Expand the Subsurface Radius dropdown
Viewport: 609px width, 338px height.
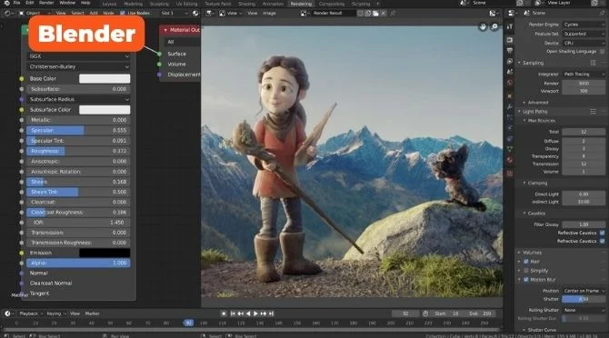(79, 99)
